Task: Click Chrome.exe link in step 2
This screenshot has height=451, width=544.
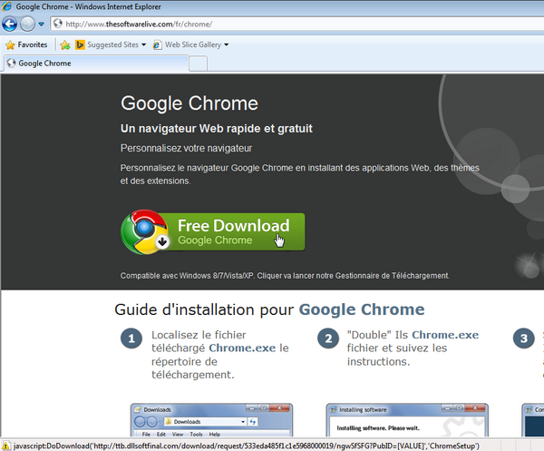Action: click(445, 335)
